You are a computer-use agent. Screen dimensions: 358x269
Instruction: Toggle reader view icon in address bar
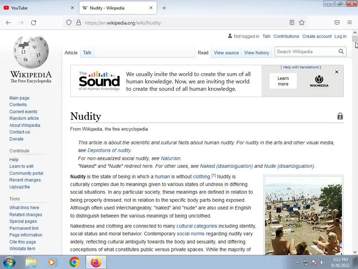click(x=292, y=22)
